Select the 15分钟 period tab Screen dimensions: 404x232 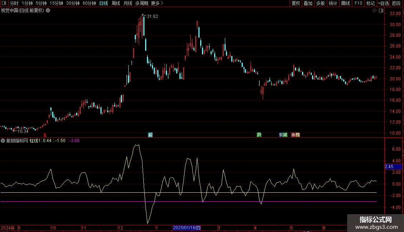pos(56,3)
